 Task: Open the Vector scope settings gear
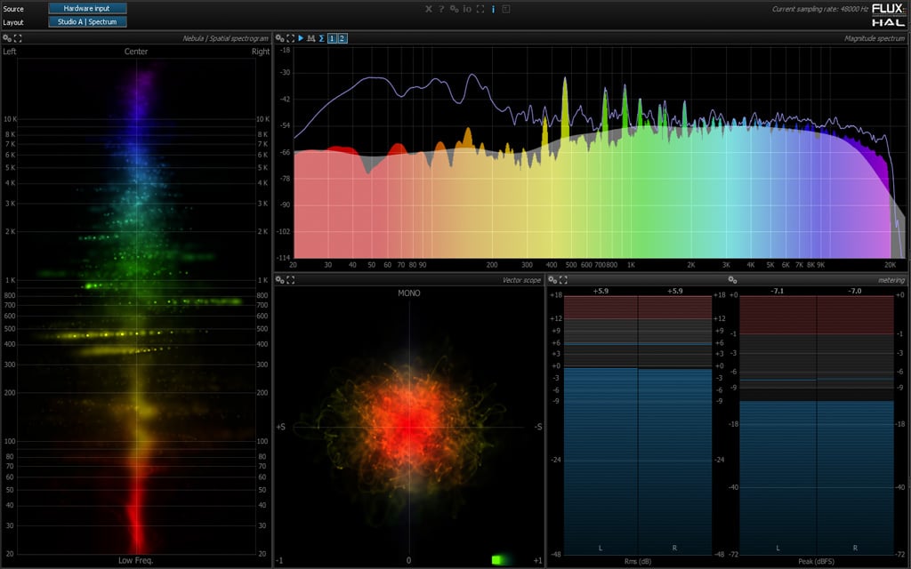pyautogui.click(x=279, y=280)
